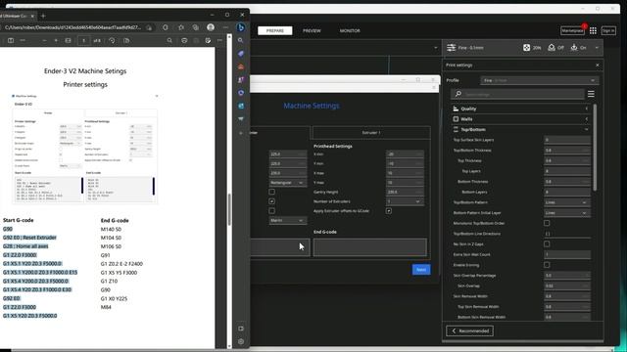627x352 pixels.
Task: Print the PDF document
Action: 184,40
